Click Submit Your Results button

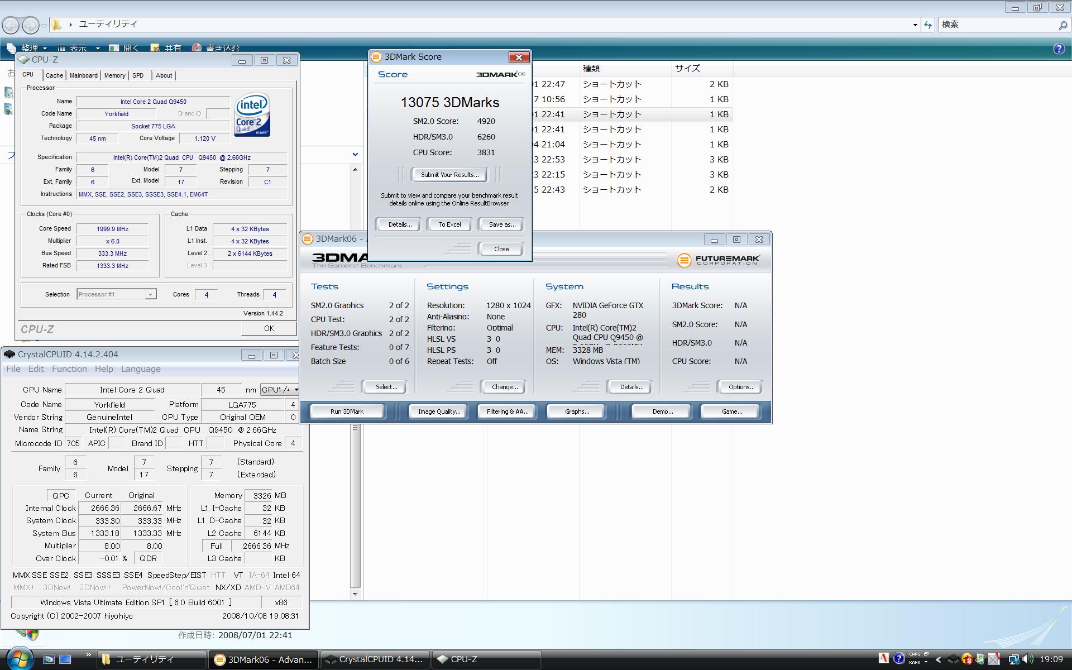(449, 175)
